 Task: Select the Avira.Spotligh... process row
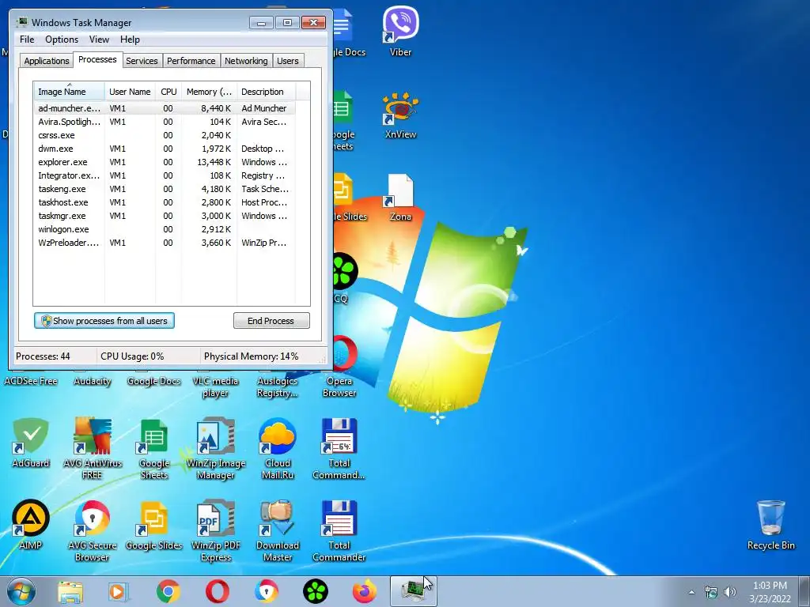(165, 122)
